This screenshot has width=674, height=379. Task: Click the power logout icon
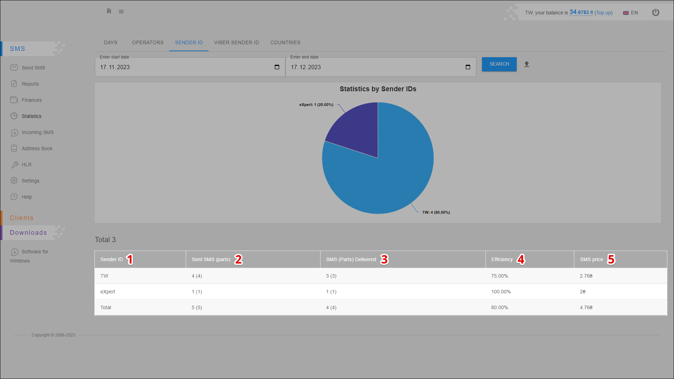655,13
